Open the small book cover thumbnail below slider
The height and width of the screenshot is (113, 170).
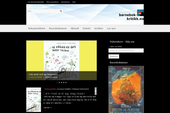click(x=34, y=100)
